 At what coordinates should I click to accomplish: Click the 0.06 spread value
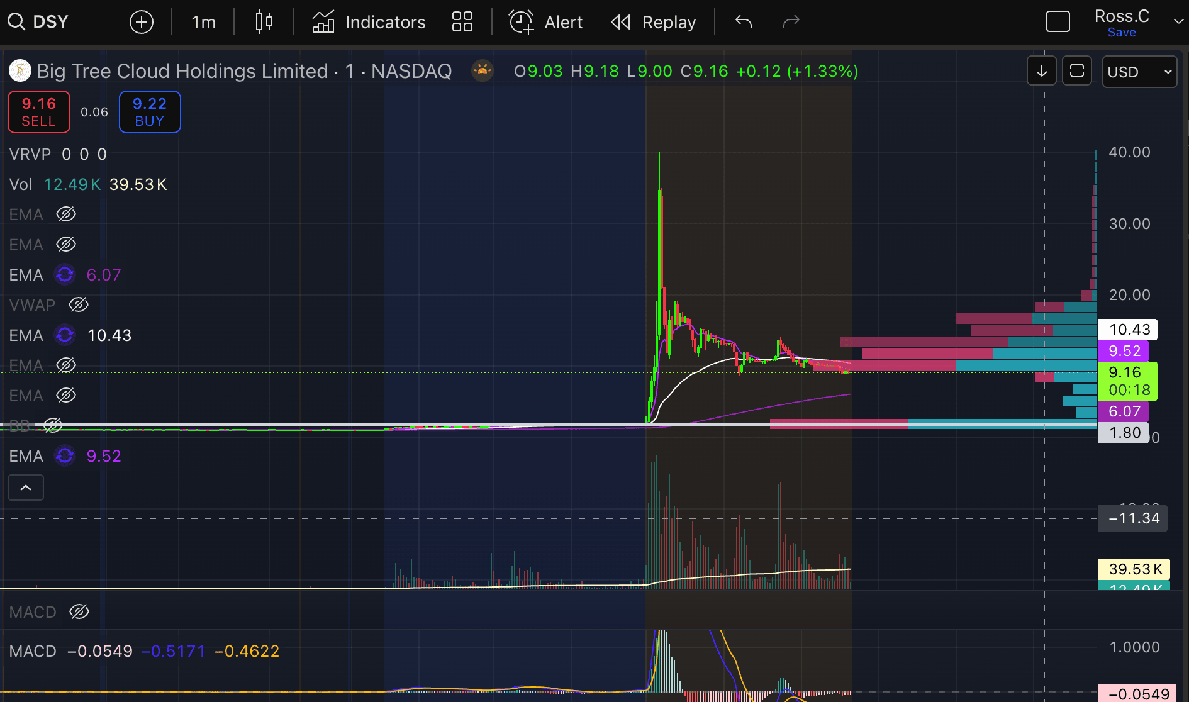click(x=94, y=112)
